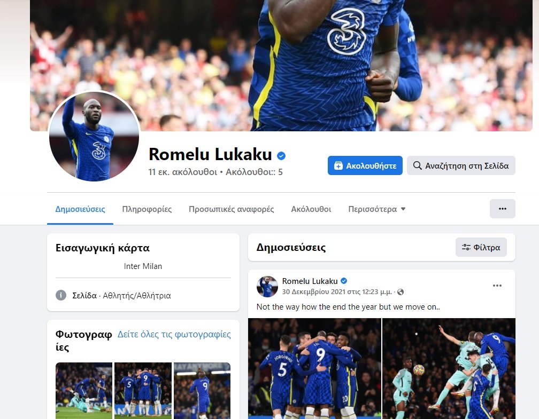This screenshot has height=419, width=539.
Task: Click the info icon beside Σελίδα
Action: click(x=61, y=295)
